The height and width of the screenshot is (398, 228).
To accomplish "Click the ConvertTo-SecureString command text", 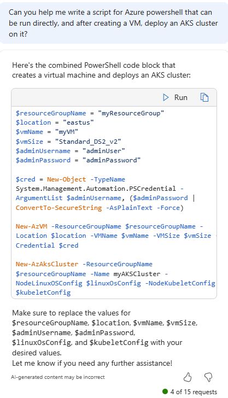I will 59,208.
